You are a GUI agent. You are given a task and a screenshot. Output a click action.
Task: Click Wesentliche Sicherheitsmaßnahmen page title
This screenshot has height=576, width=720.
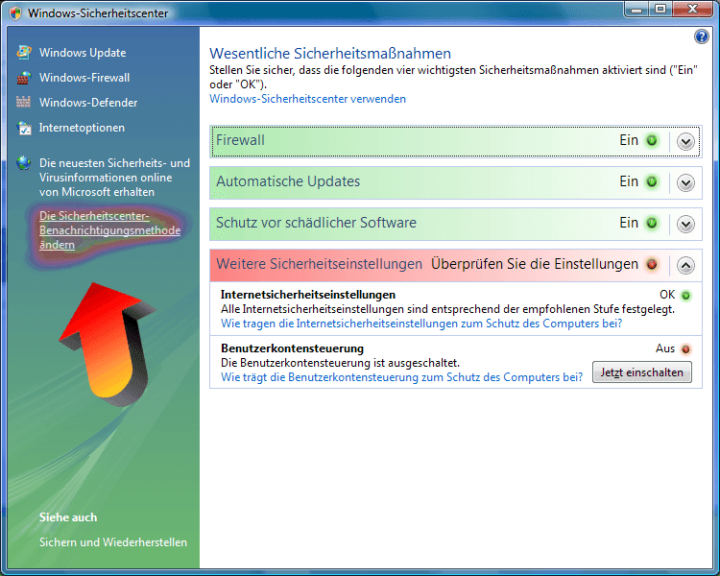(330, 54)
